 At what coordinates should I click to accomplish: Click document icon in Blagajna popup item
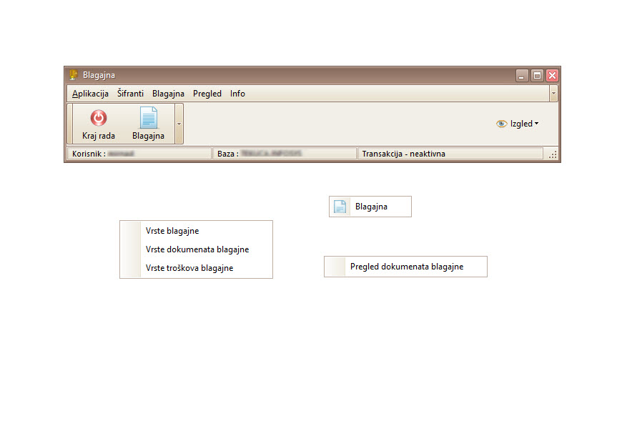coord(340,207)
